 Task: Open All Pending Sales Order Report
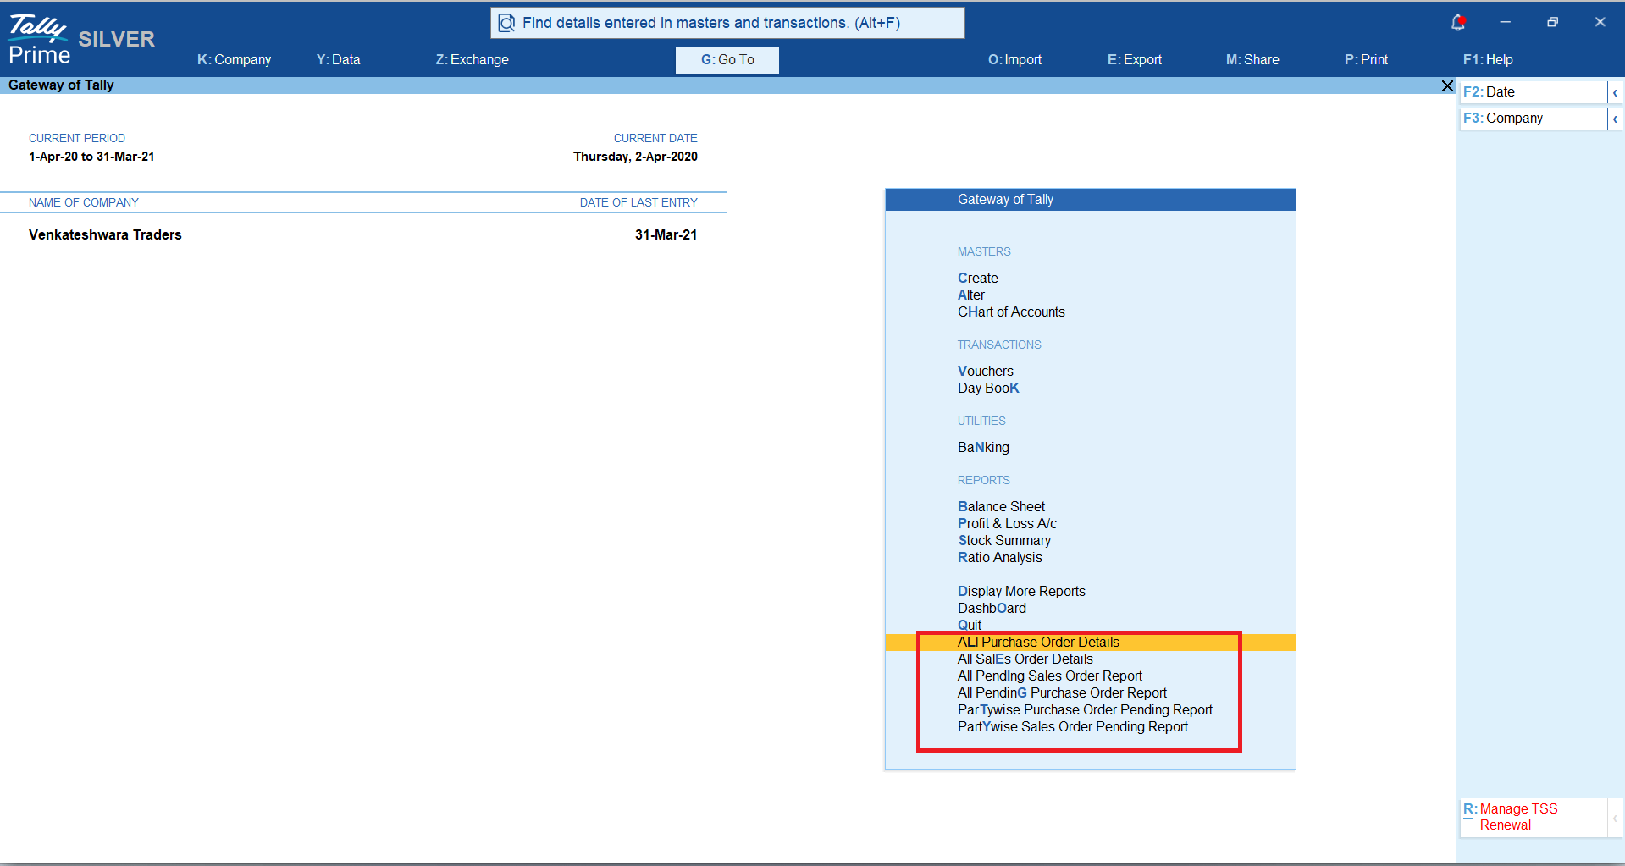pyautogui.click(x=1050, y=676)
